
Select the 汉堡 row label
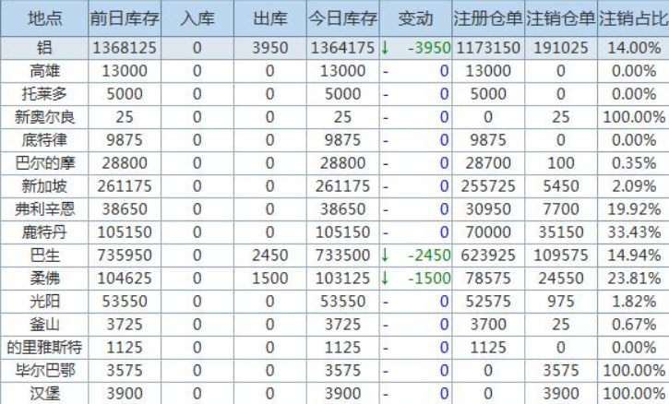click(44, 394)
